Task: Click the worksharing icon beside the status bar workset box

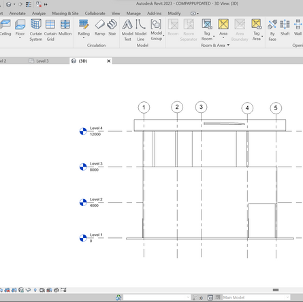Action: click(118, 297)
